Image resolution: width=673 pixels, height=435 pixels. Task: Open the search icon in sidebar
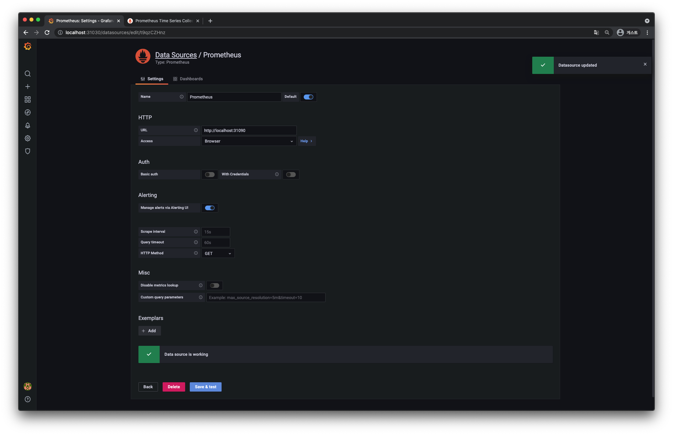click(x=28, y=74)
